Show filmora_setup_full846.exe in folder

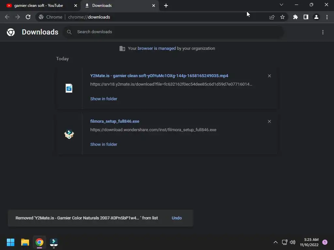(104, 144)
